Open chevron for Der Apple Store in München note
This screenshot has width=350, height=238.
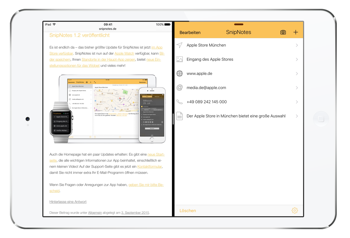point(297,116)
